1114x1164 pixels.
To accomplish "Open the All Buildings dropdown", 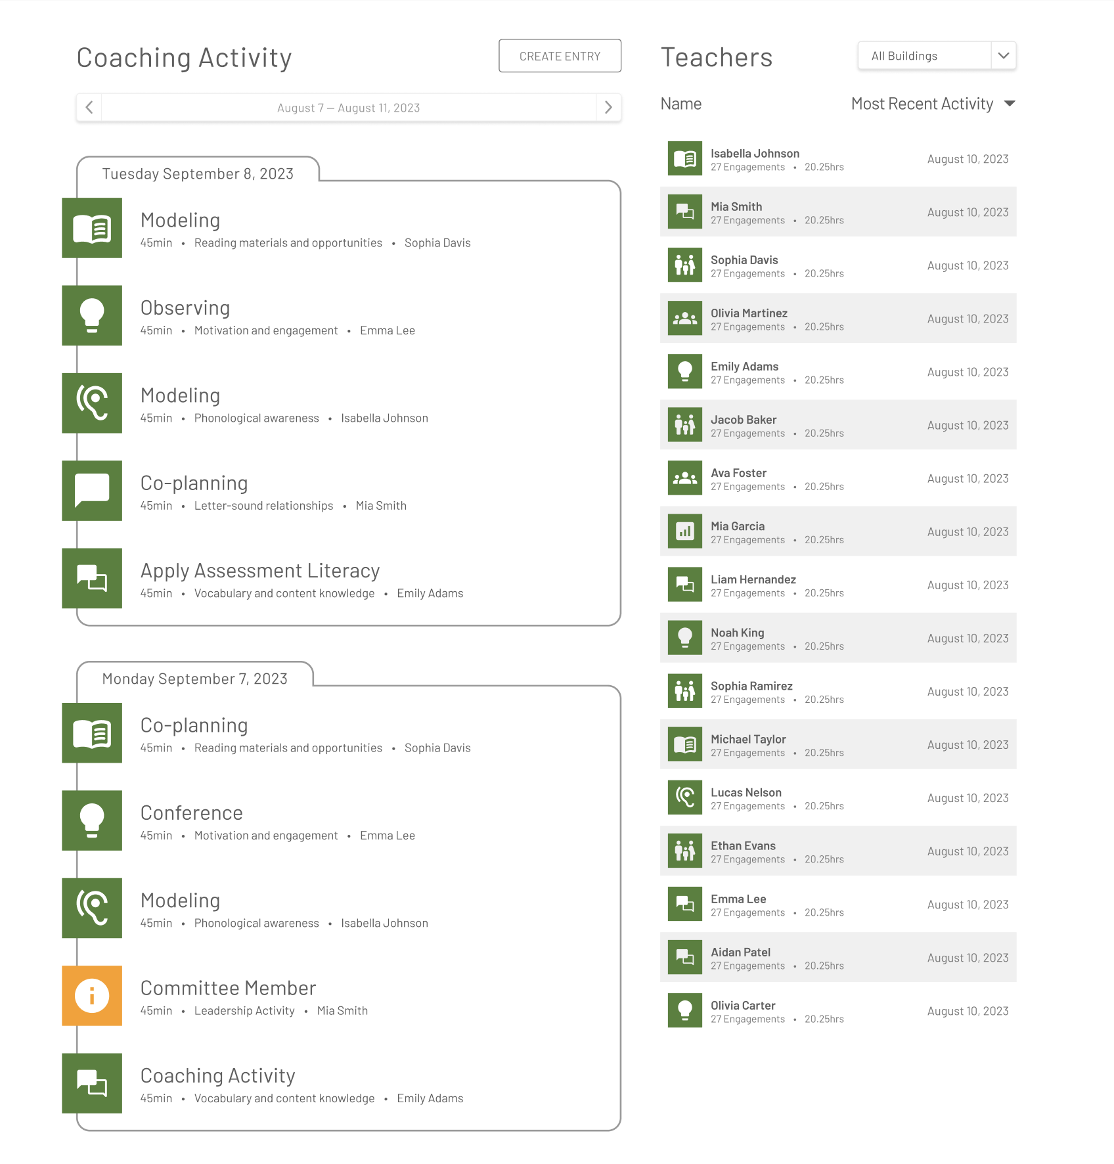I will coord(937,56).
